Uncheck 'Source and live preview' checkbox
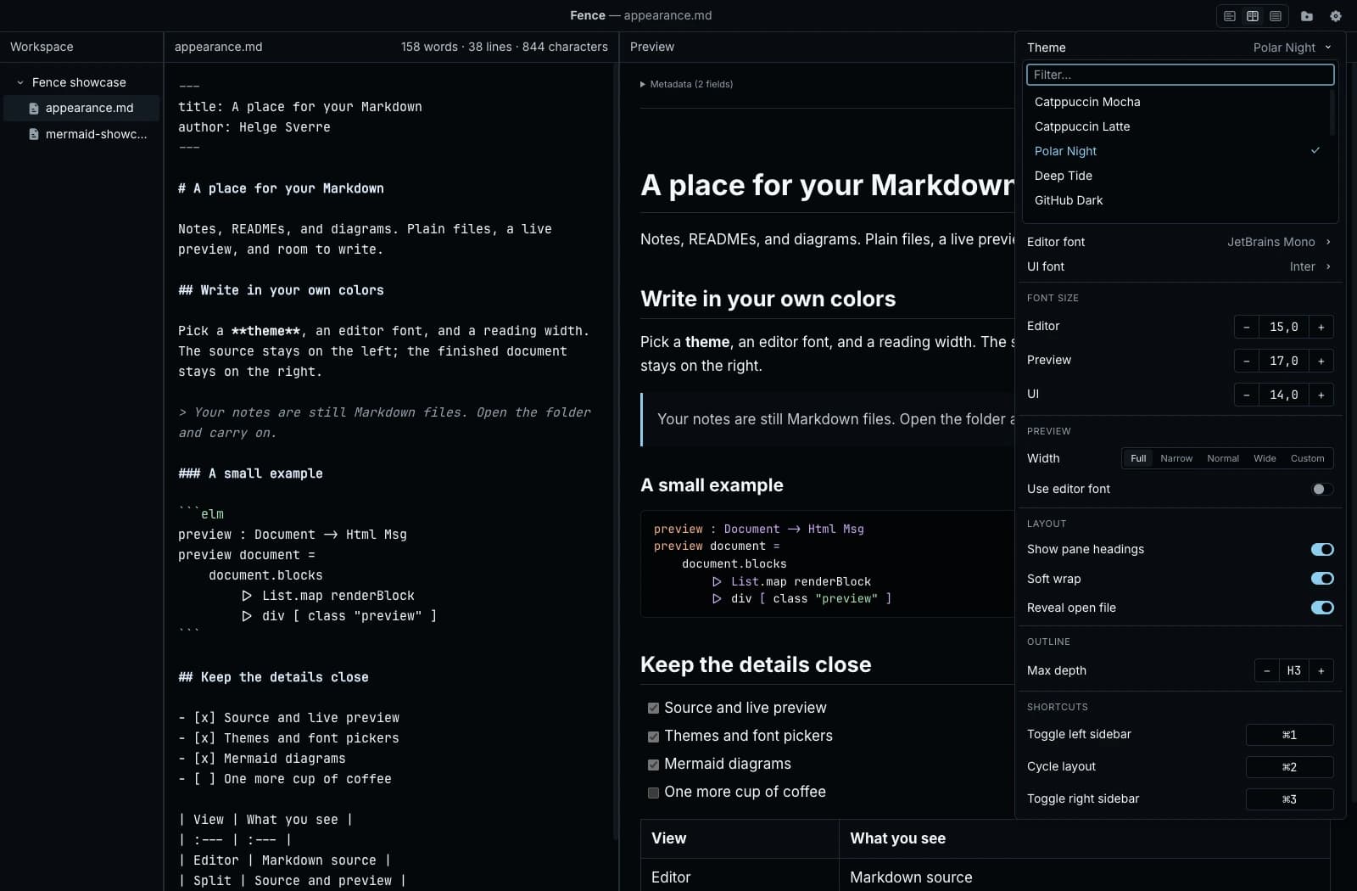The height and width of the screenshot is (891, 1357). point(653,708)
